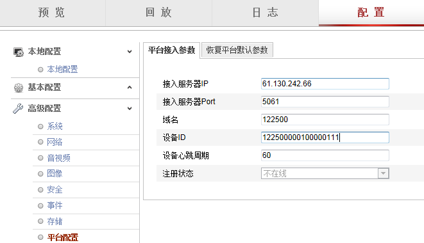The image size is (424, 243).
Task: Open the 音视频 settings link
Action: 58,158
